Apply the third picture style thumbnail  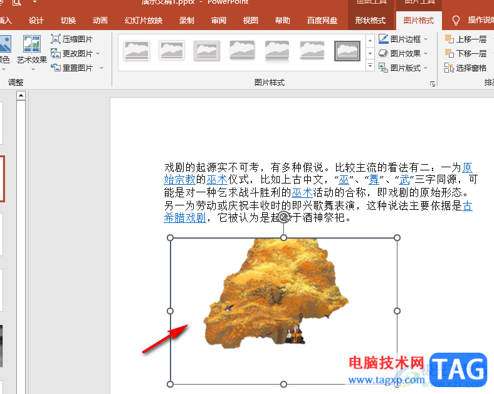point(207,50)
